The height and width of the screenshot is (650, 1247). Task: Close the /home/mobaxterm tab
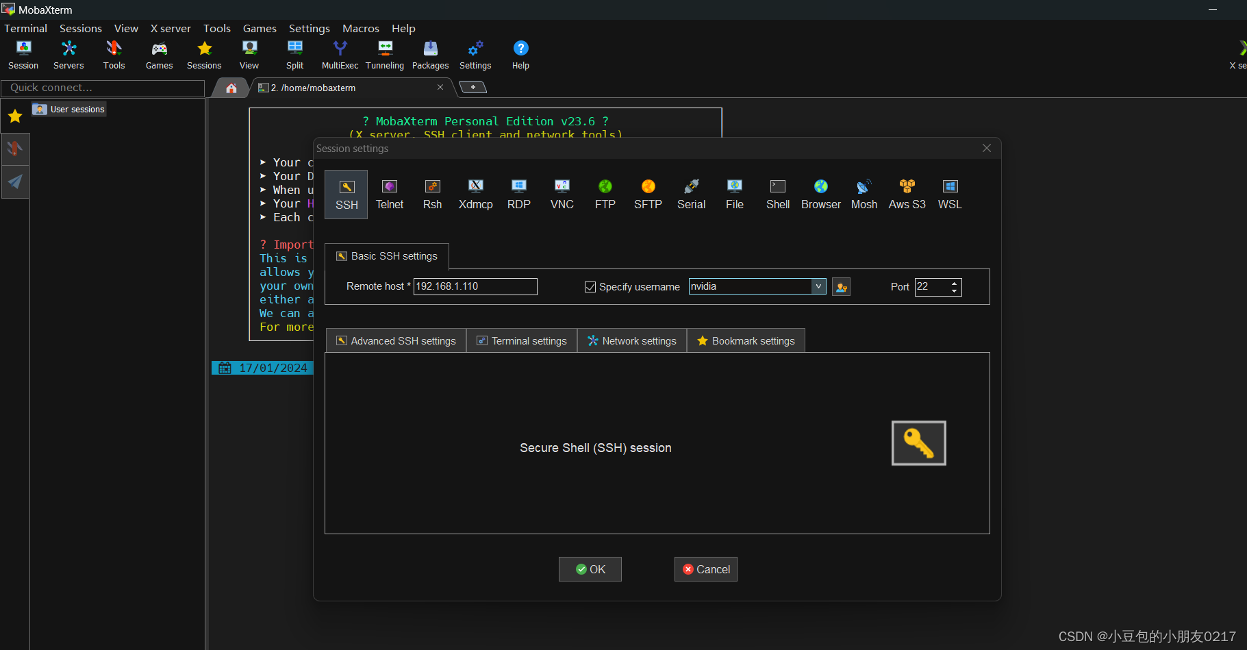440,87
